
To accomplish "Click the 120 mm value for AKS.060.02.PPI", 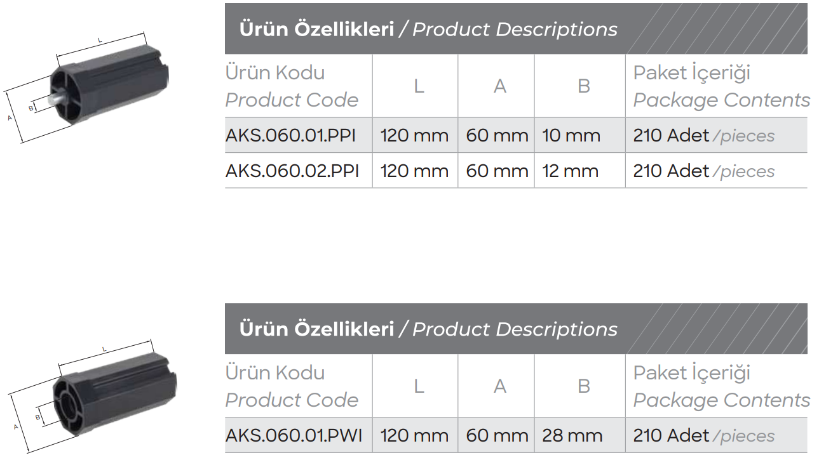I will (x=414, y=171).
